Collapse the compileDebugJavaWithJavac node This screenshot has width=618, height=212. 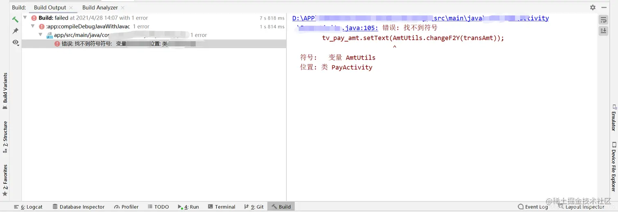(33, 27)
